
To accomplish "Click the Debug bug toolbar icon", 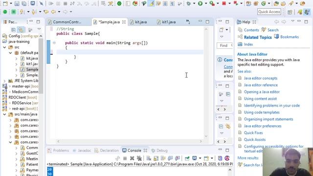I will click(x=188, y=3).
